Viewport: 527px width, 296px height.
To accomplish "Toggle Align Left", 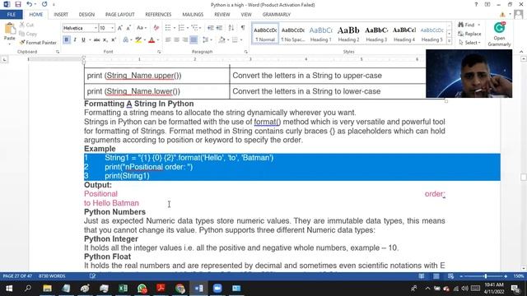I will coord(168,40).
